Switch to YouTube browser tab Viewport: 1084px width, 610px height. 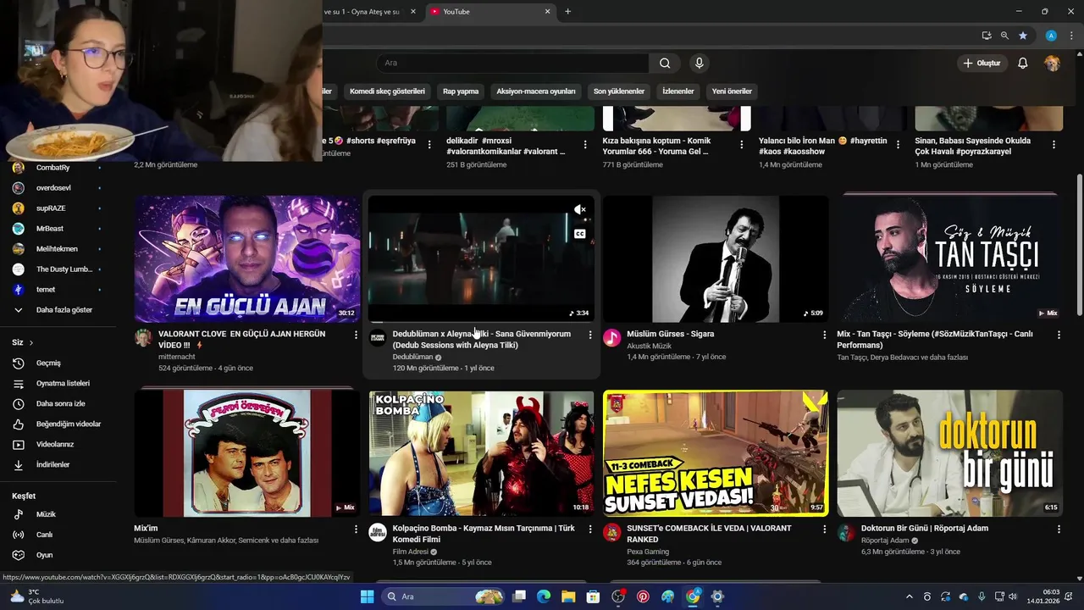coord(489,12)
